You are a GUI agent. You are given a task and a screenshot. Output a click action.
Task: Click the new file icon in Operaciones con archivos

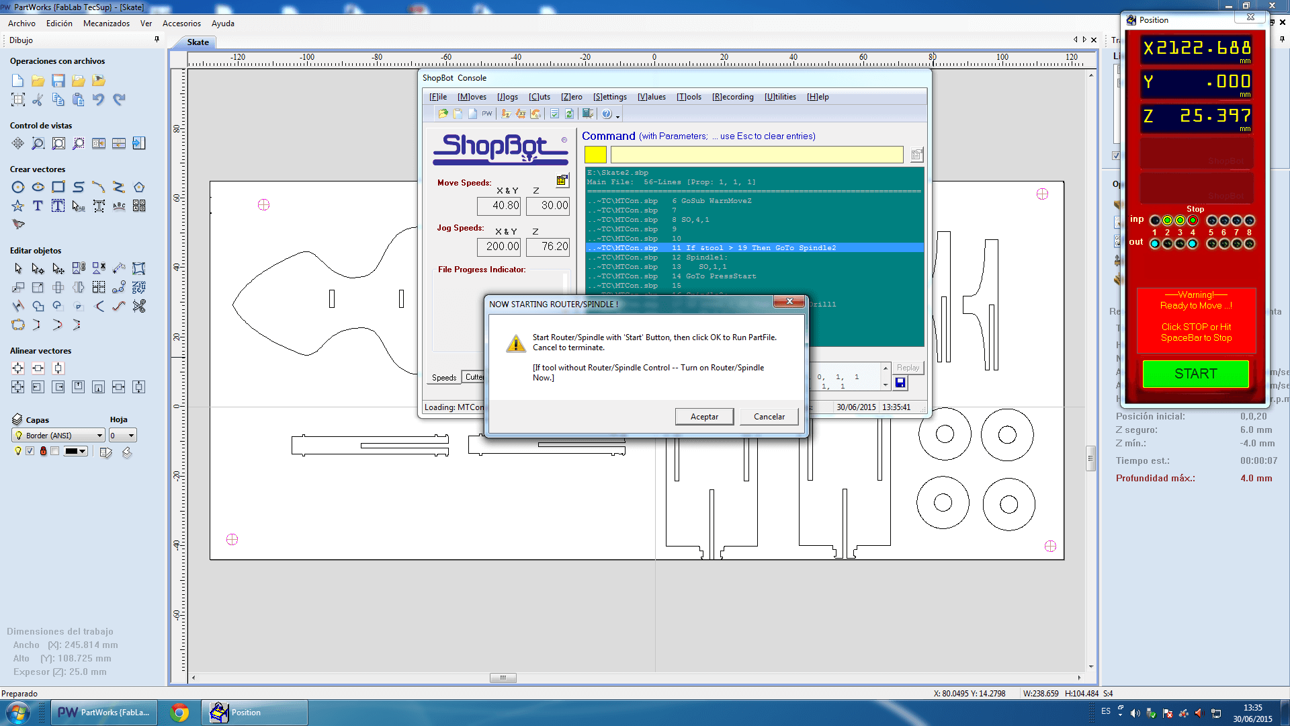[x=18, y=81]
